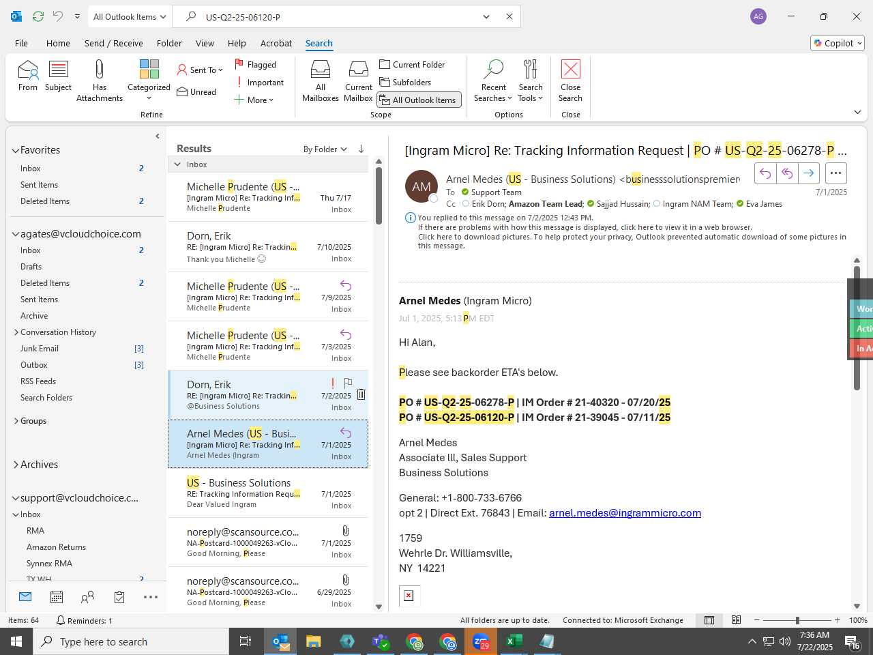Reverse the results sort order arrow
The image size is (873, 655).
(x=361, y=149)
